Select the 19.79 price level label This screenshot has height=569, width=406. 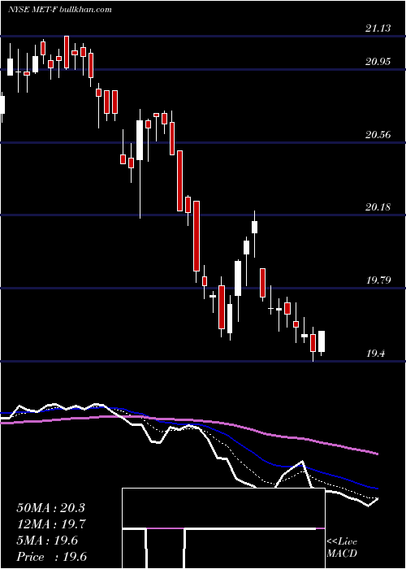tap(378, 280)
